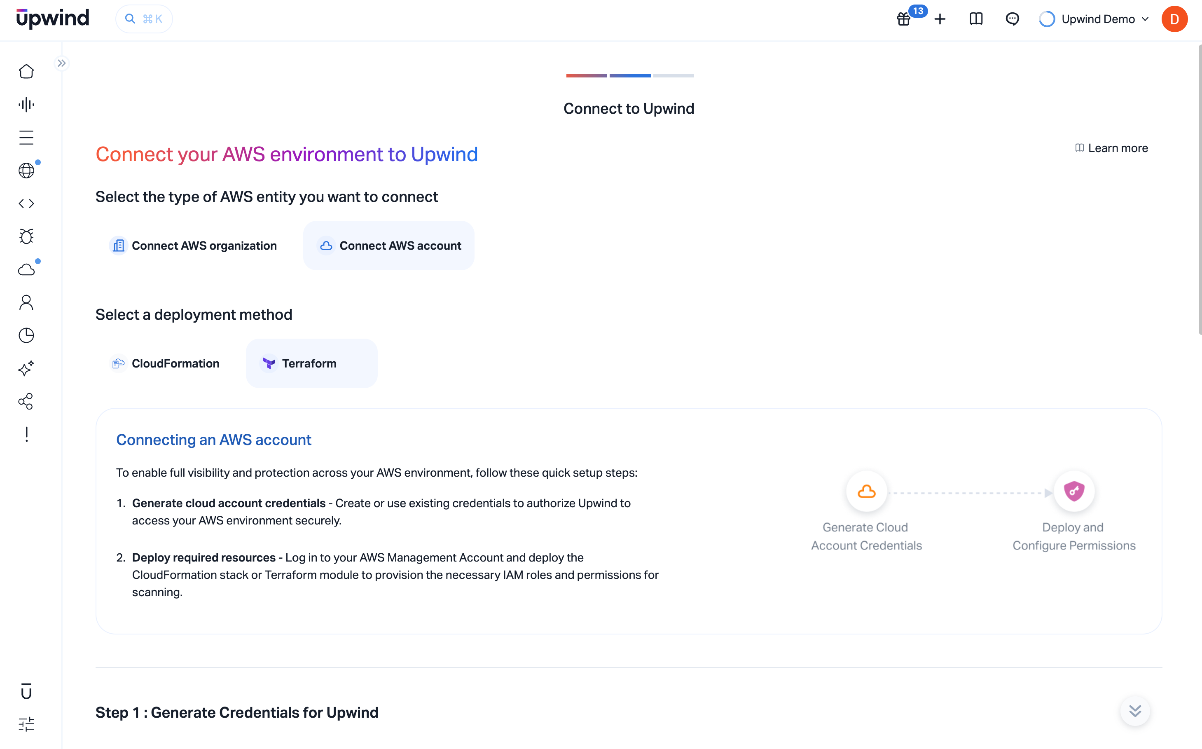Click the page vertical scrollbar
1202x749 pixels.
1200,189
